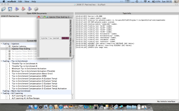179x111 pixels.
Task: Open the Trash in the Dock
Action: tap(149, 107)
